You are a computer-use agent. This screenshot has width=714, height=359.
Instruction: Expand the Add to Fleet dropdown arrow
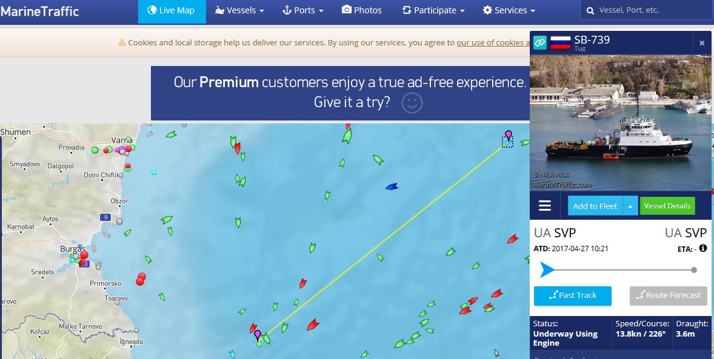tap(630, 206)
